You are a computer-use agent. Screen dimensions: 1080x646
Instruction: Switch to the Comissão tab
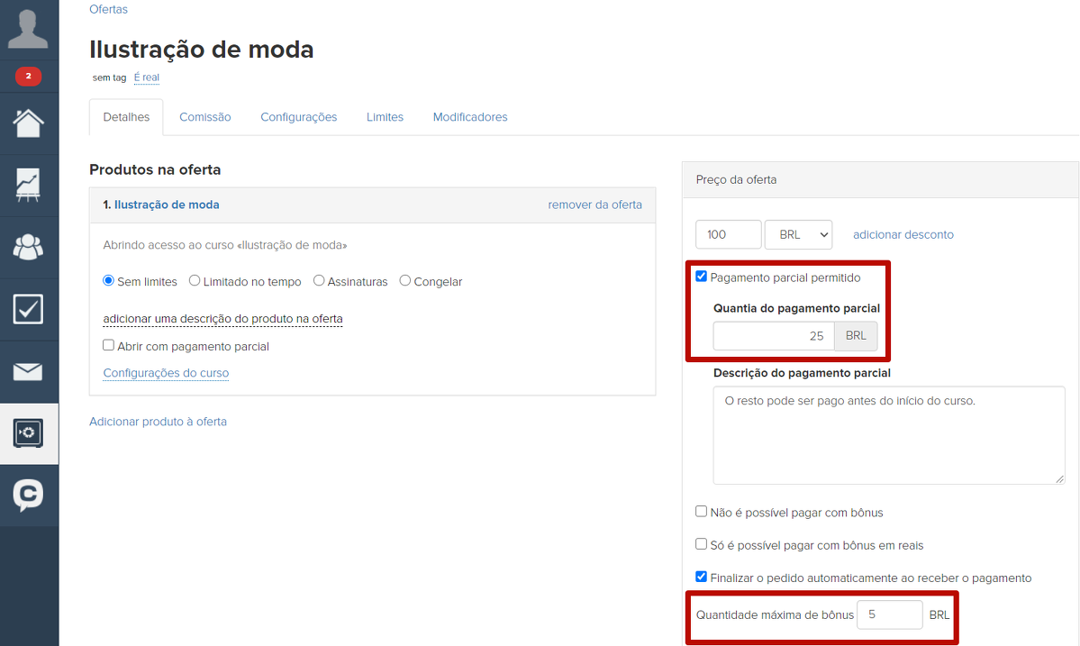[x=204, y=117]
